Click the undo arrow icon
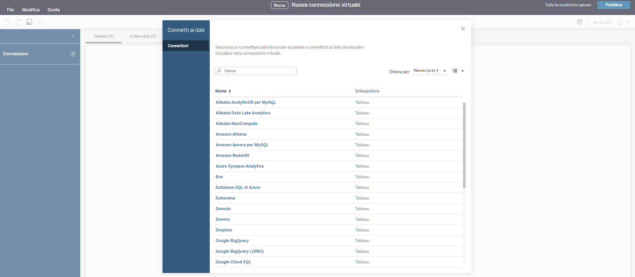The image size is (635, 277). (x=8, y=22)
